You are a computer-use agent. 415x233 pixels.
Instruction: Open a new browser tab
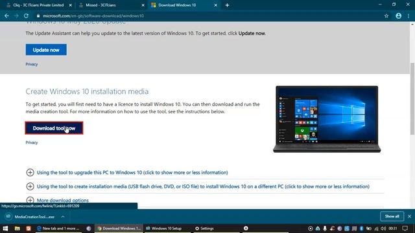coord(227,5)
